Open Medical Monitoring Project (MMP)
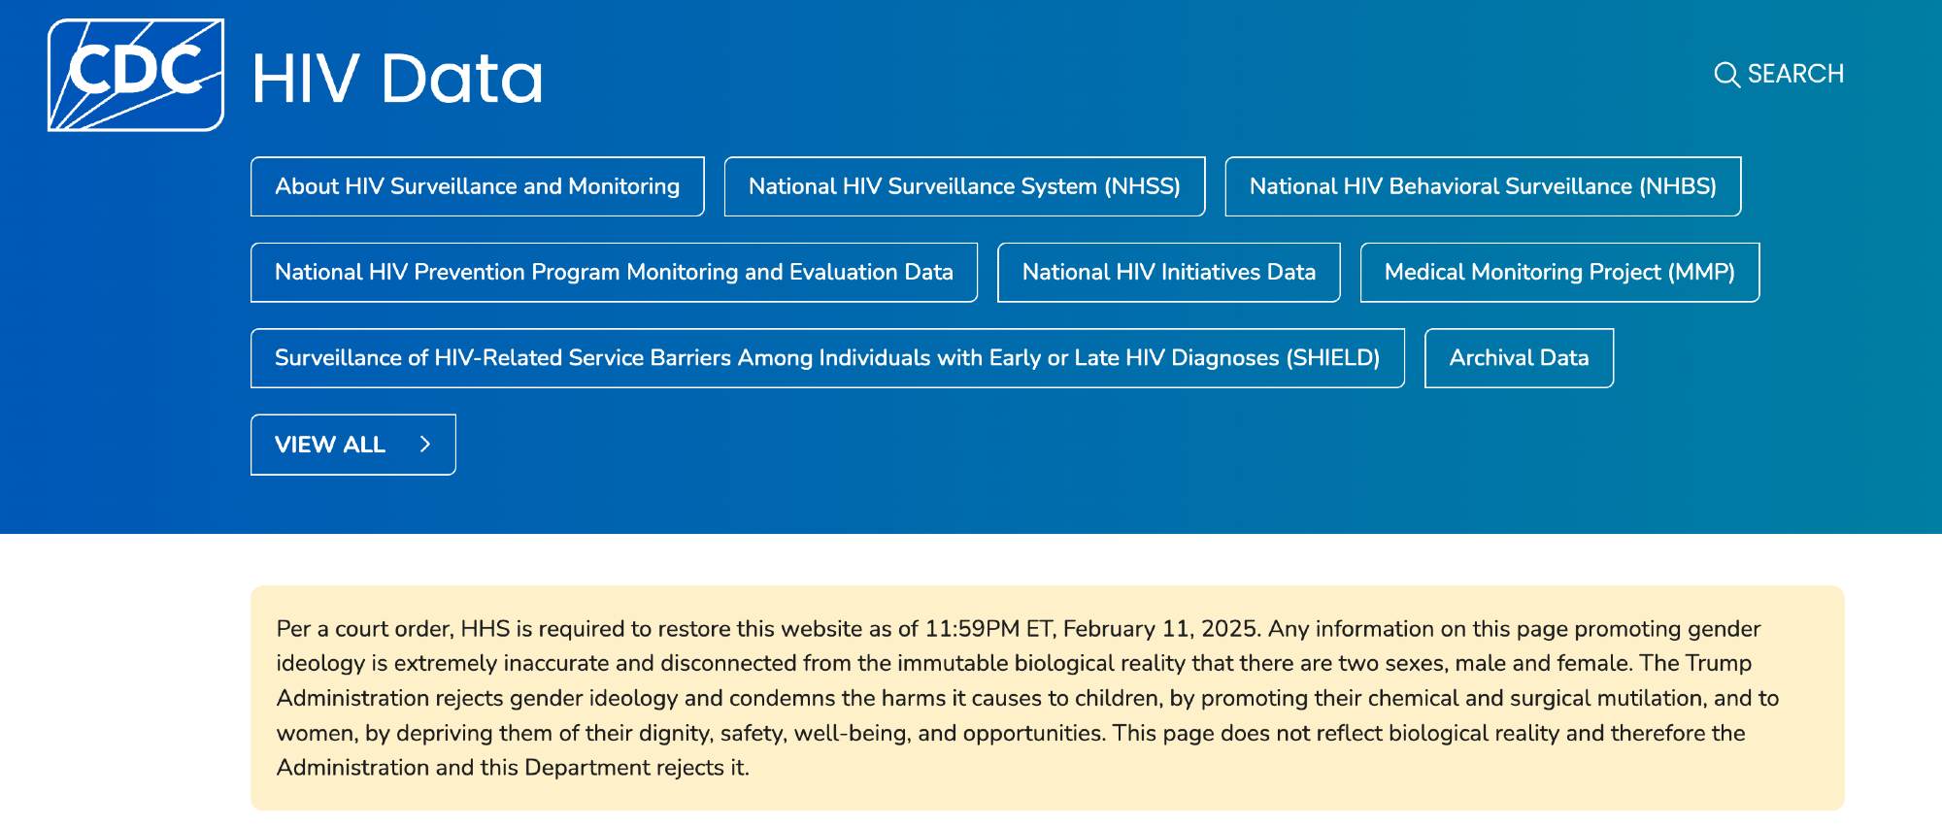Viewport: 1942px width, 828px height. [1558, 273]
